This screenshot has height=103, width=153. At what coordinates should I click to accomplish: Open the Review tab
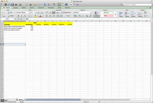pos(67,8)
